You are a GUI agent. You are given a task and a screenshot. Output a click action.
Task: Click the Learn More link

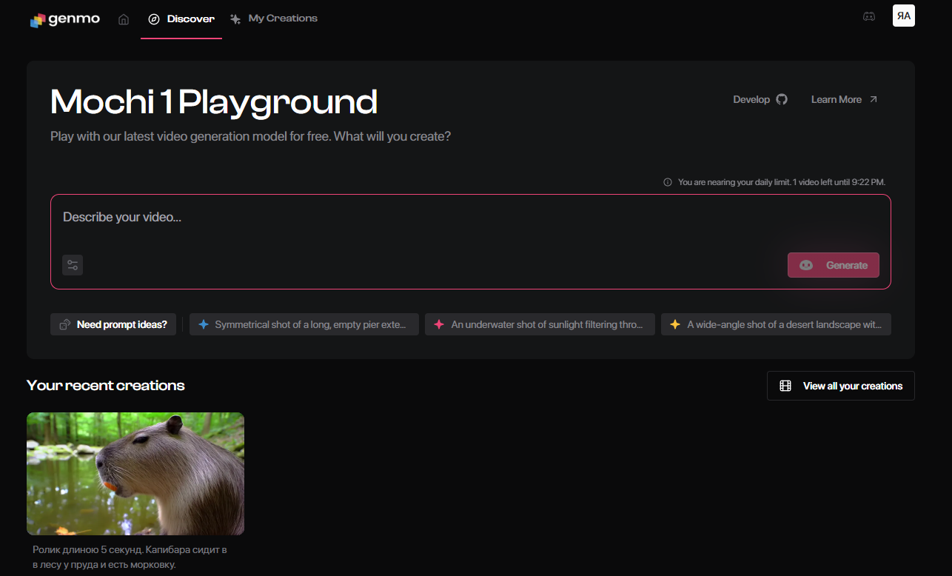click(x=844, y=99)
